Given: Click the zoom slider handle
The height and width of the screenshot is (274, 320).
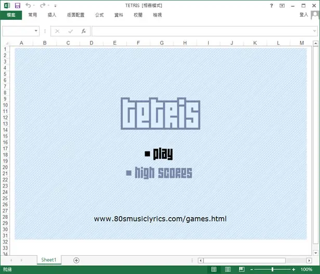Looking at the screenshot, I should [272, 269].
